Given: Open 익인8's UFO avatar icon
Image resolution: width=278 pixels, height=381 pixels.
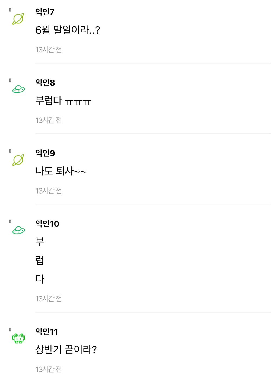Looking at the screenshot, I should 18,89.
